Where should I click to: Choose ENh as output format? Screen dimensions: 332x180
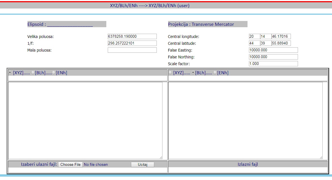coord(215,73)
